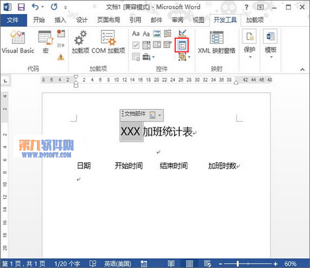Insert picture content control
310x268 pixels.
pyautogui.click(x=157, y=34)
